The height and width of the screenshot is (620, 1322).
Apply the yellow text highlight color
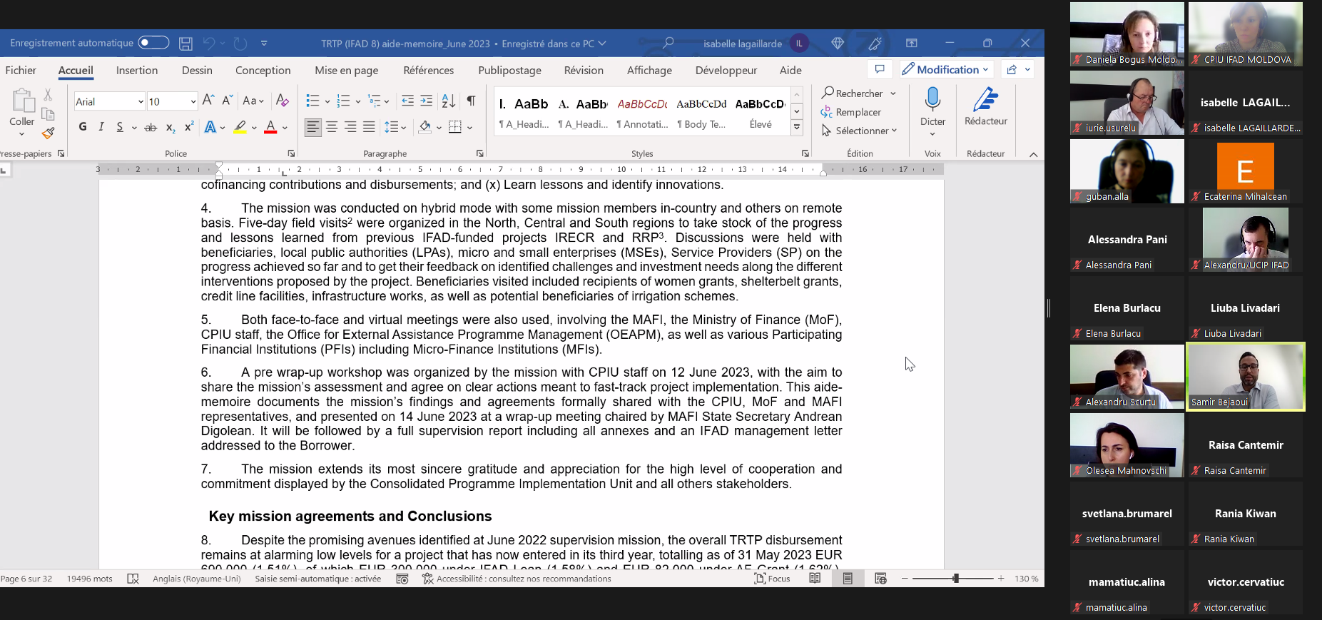[x=240, y=127]
